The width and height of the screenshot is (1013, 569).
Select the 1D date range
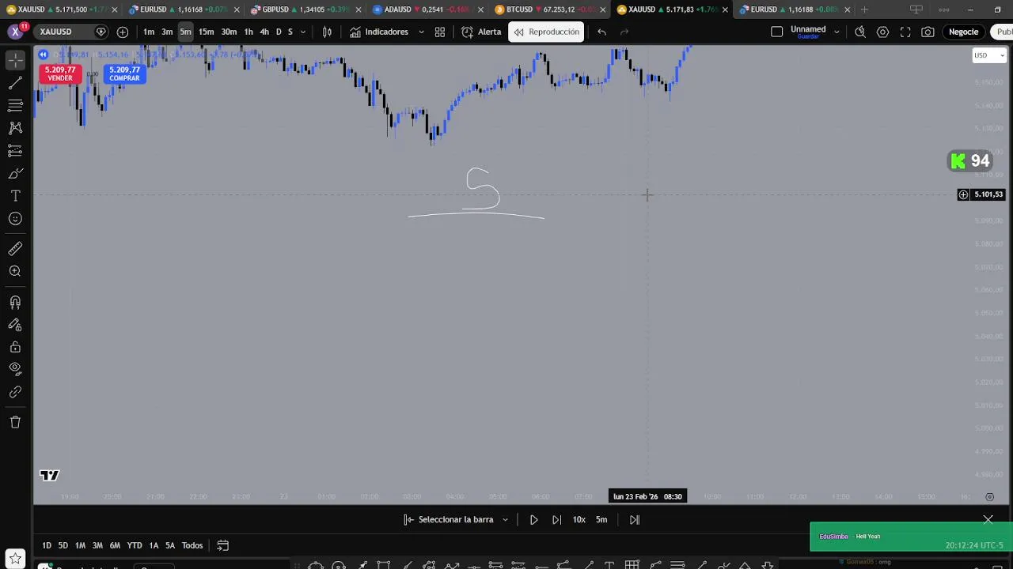[47, 545]
